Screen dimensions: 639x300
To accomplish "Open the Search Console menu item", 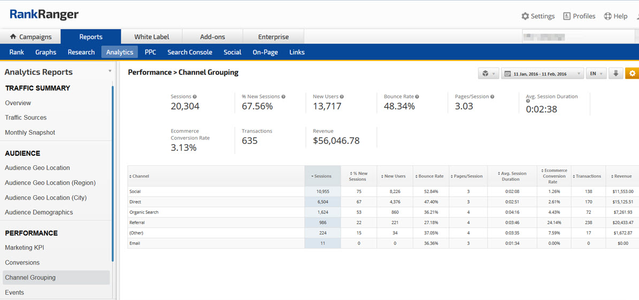I will [189, 52].
